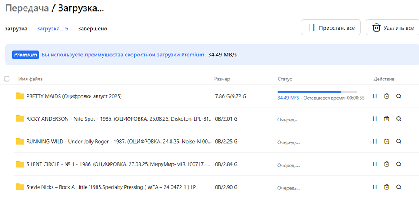This screenshot has width=419, height=210.
Task: Click the Загрузка... page title heading
Action: [81, 8]
